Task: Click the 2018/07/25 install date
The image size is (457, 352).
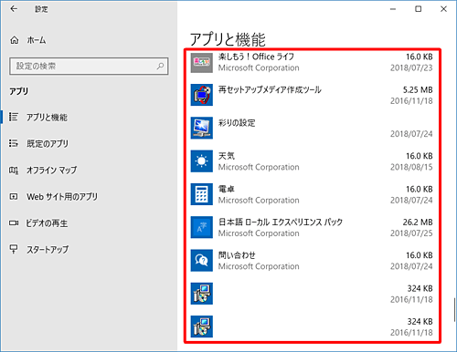Action: [411, 233]
